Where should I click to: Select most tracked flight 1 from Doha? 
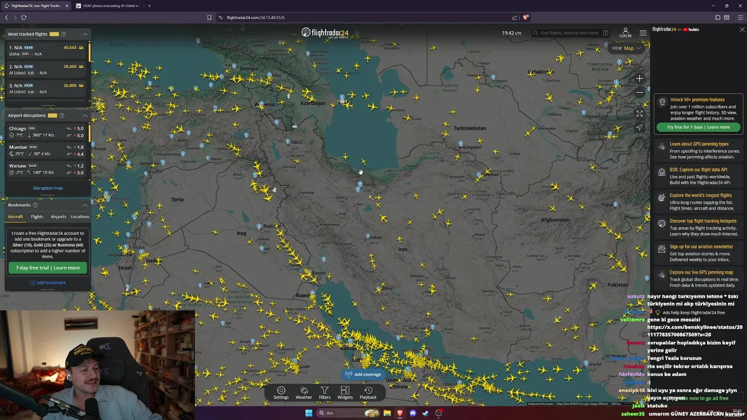pos(46,51)
